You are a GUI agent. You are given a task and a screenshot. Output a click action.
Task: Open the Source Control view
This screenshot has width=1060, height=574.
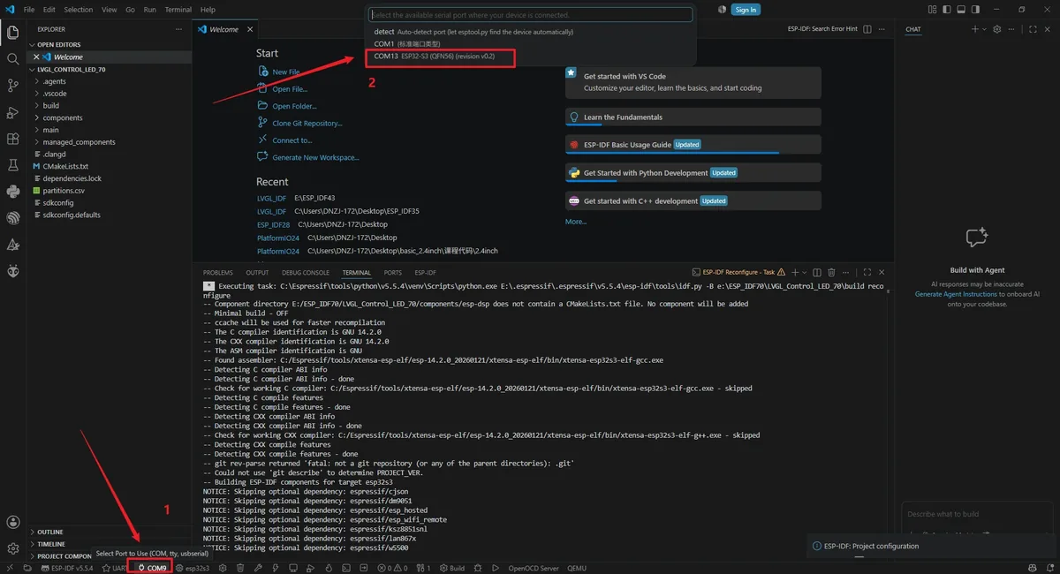tap(12, 86)
